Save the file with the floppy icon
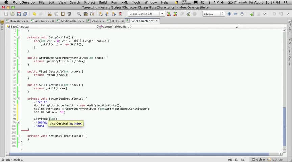Viewport: 292px width, 162px height. click(19, 14)
